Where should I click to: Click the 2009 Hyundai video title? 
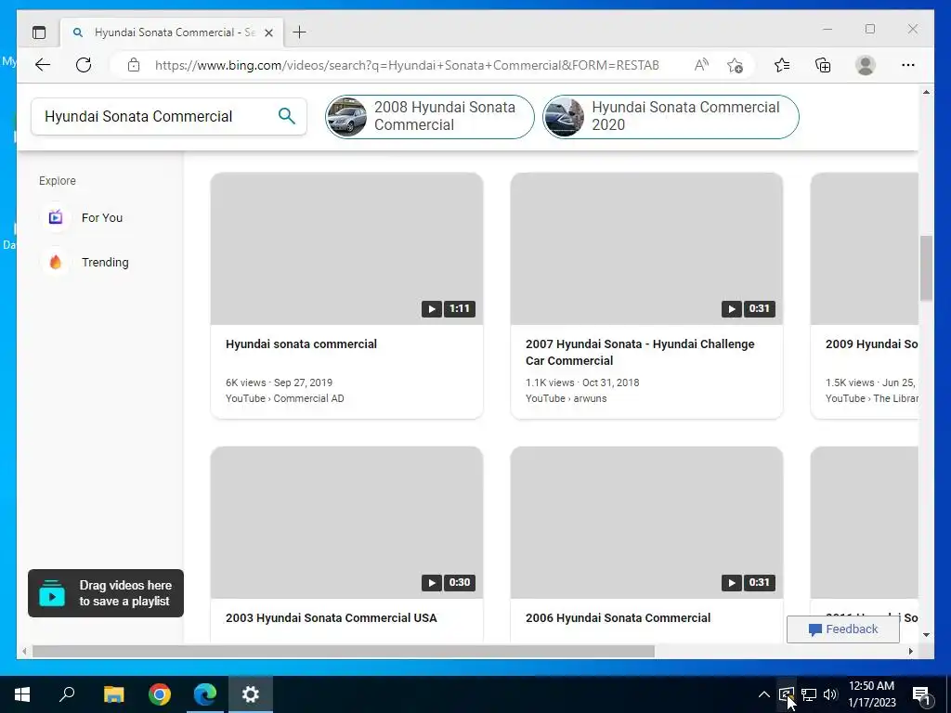pos(871,344)
